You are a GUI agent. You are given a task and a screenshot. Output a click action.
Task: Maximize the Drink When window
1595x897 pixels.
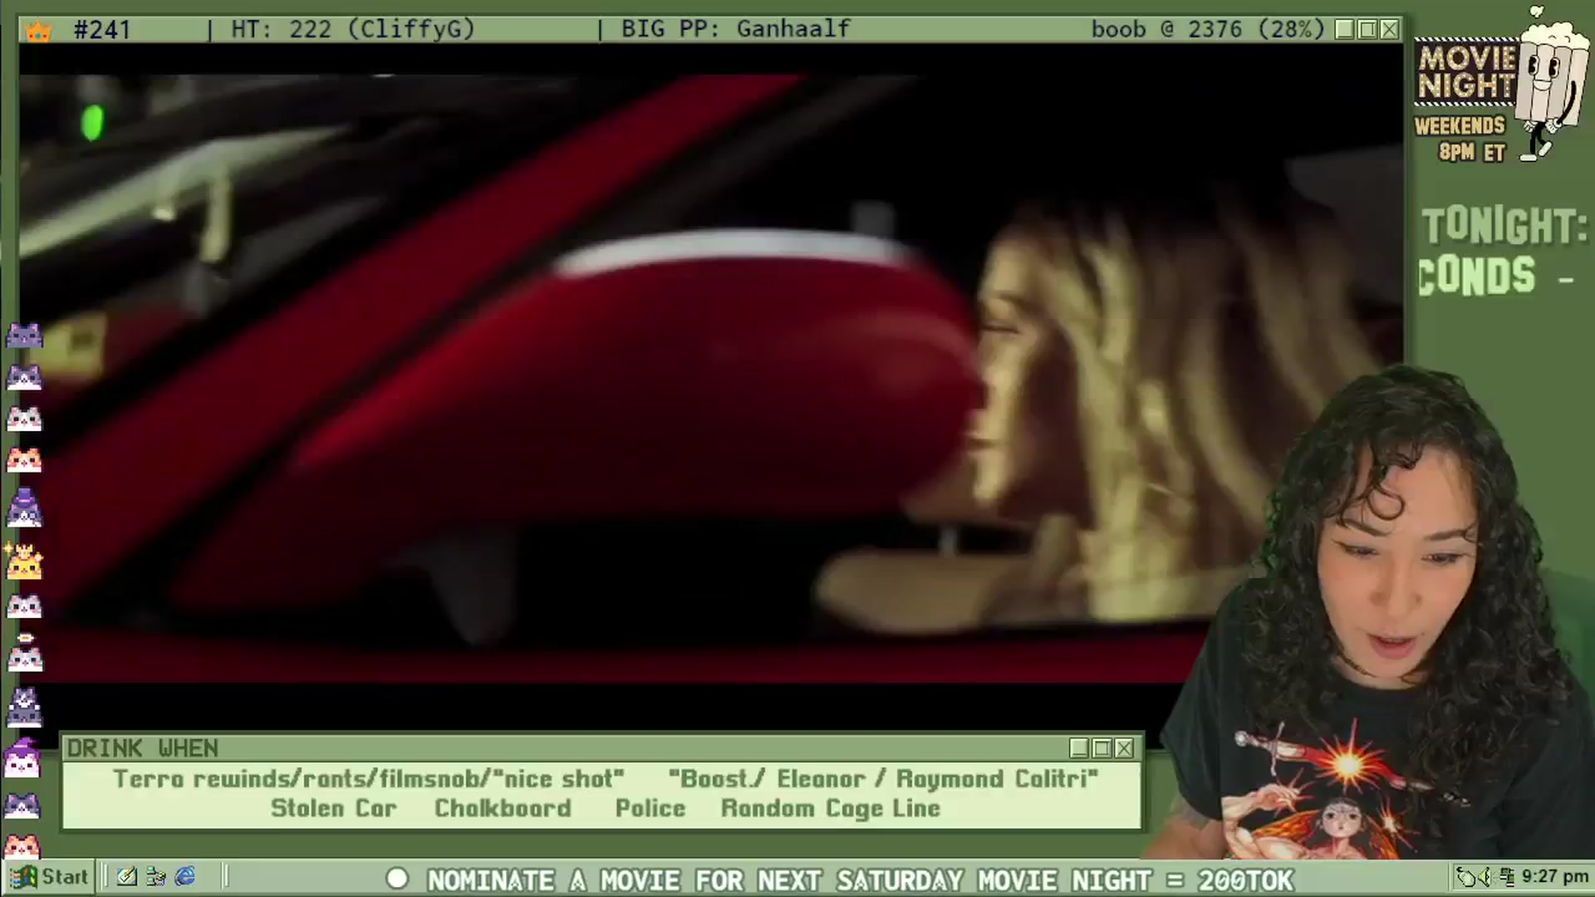(1102, 748)
